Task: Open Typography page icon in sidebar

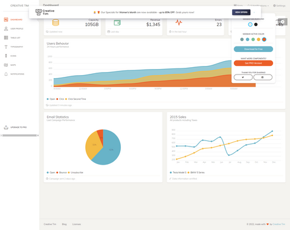Action: point(6,47)
